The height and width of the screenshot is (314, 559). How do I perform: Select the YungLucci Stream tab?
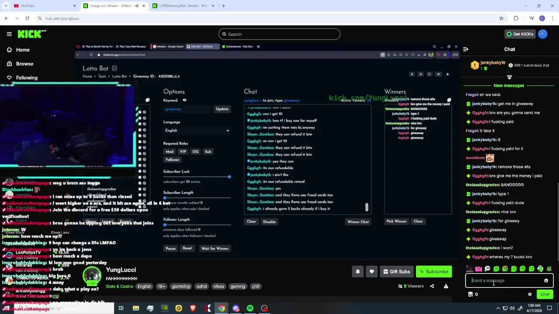[114, 6]
